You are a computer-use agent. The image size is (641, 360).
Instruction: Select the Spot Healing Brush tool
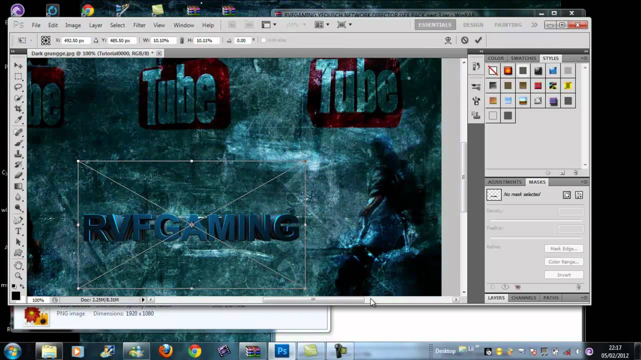click(x=19, y=132)
